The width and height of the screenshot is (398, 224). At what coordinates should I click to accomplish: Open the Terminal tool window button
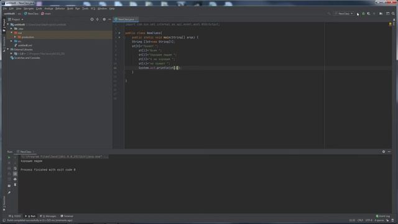pos(67,216)
